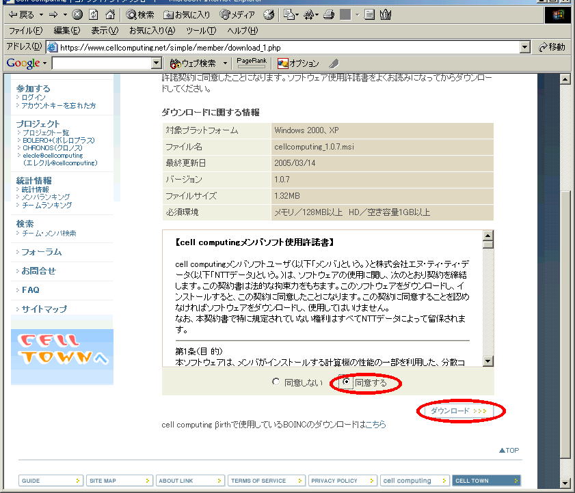Open the CELL TOWN banner image
This screenshot has width=575, height=493.
coord(62,356)
